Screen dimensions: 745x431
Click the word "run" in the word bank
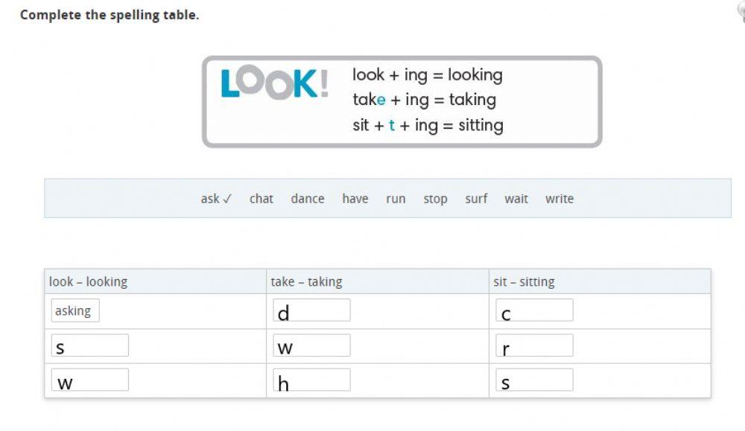(396, 199)
